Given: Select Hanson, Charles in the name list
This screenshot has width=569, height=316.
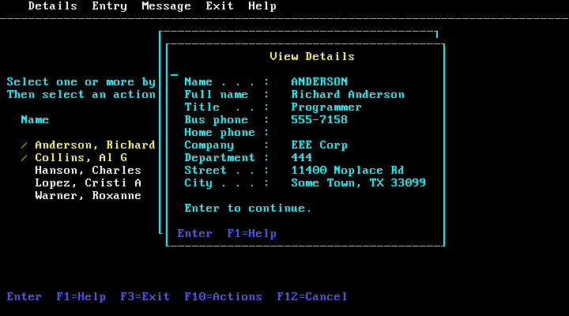Looking at the screenshot, I should click(88, 171).
